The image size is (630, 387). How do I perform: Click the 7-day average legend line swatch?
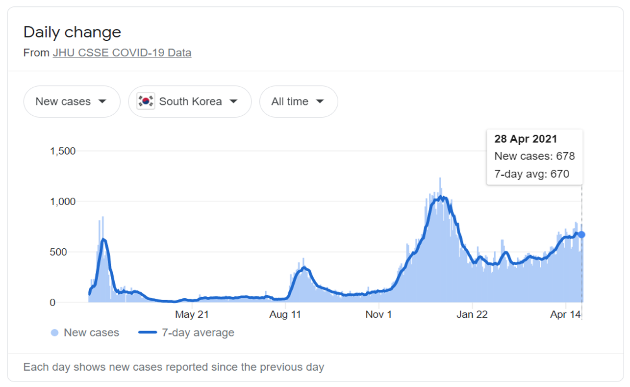coord(148,333)
